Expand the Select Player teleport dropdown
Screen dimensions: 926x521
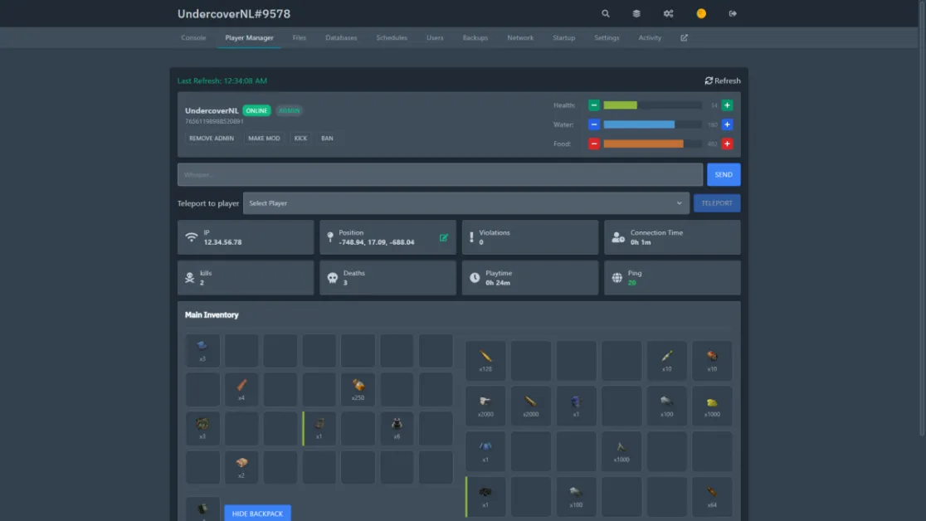[x=465, y=203]
